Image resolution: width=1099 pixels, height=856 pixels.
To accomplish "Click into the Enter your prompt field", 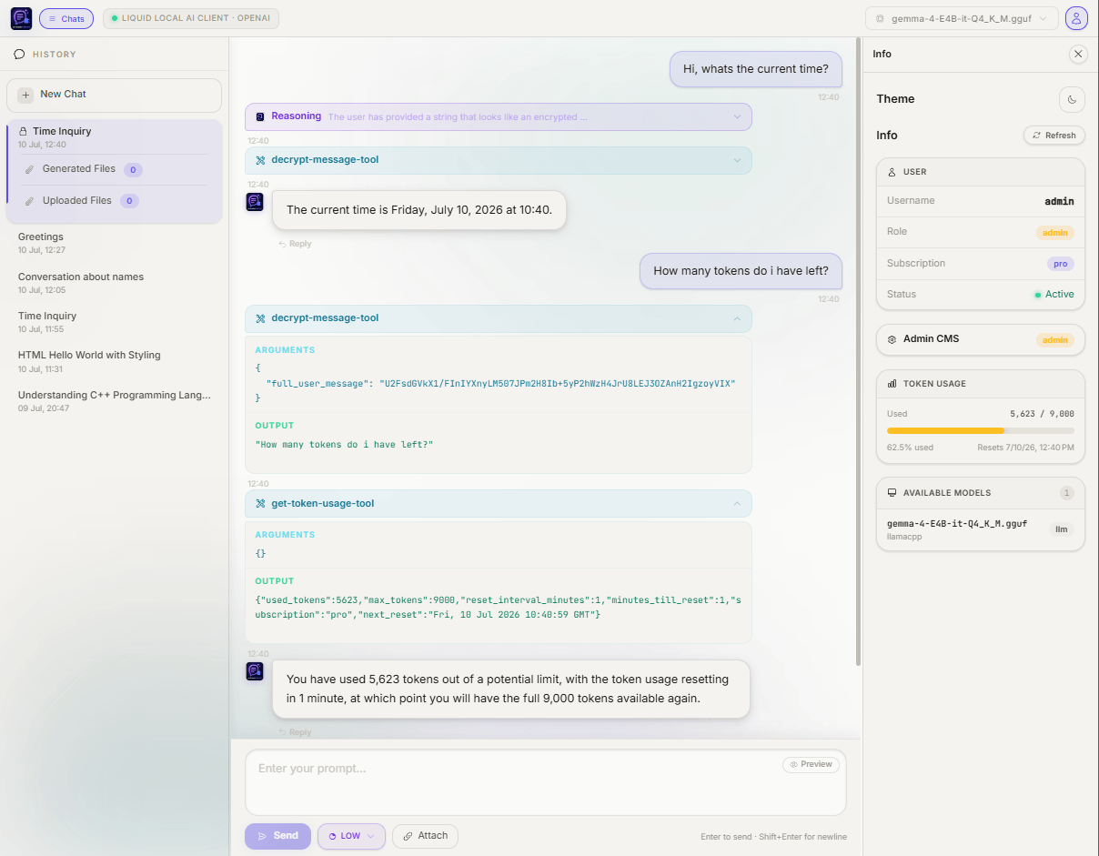I will click(x=546, y=782).
